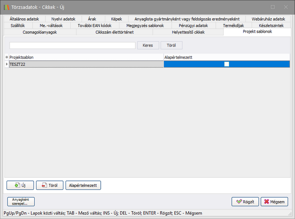Click the Keres search button
The image size is (295, 219).
click(x=148, y=45)
